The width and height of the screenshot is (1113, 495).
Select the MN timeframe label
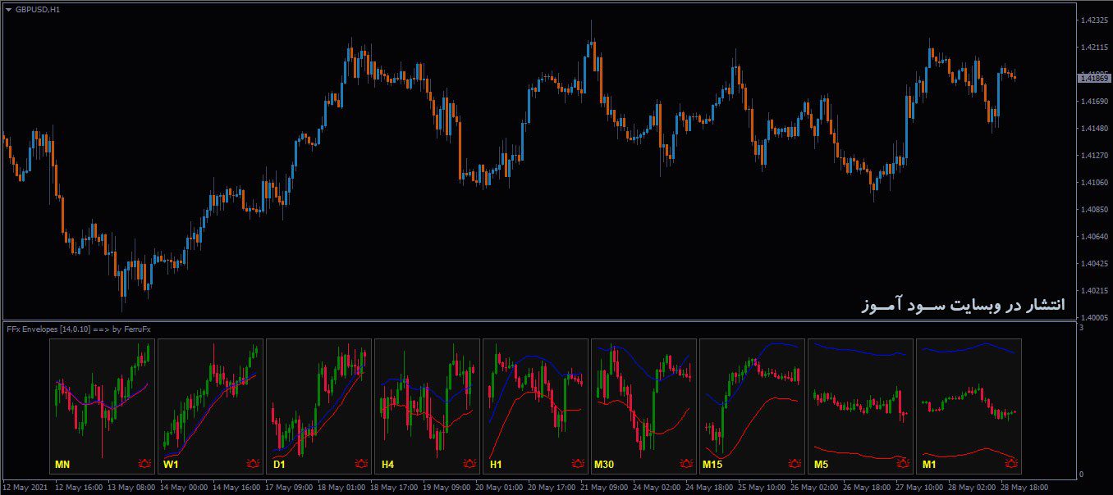click(x=62, y=465)
